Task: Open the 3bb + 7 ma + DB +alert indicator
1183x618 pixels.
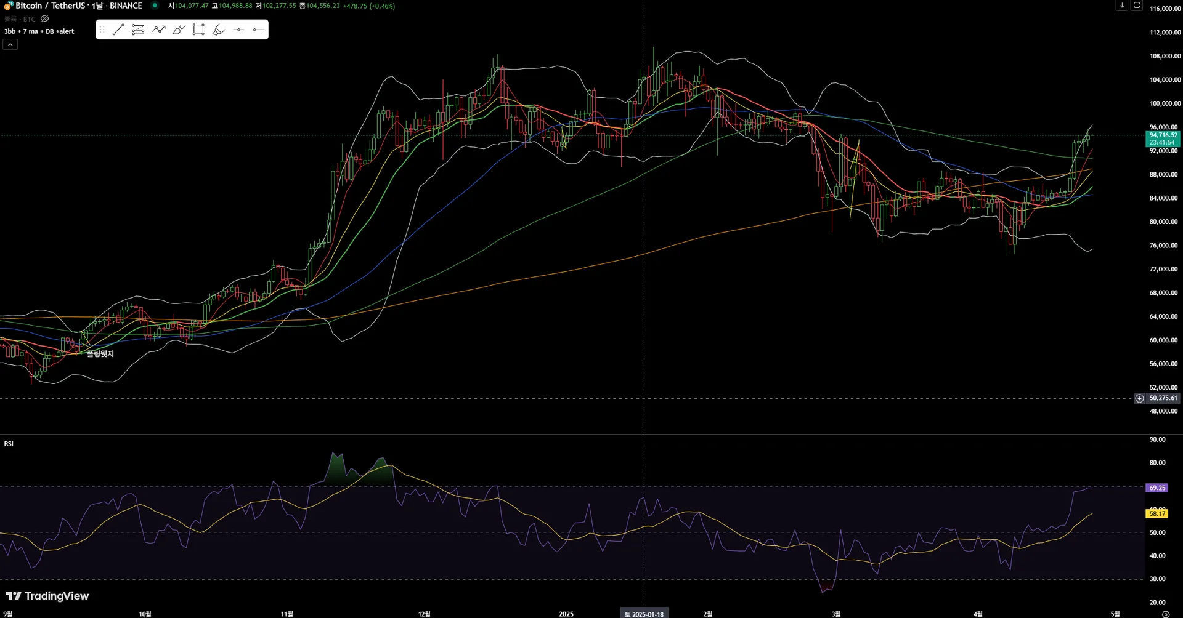Action: click(39, 31)
